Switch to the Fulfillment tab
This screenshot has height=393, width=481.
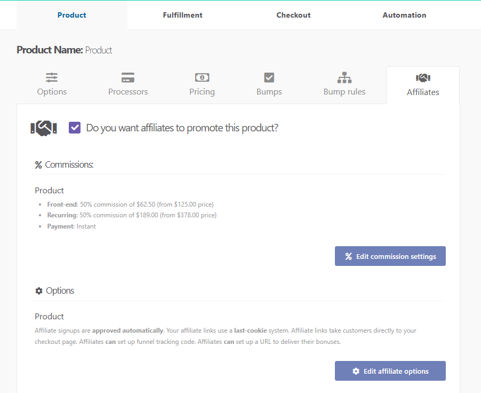[182, 15]
